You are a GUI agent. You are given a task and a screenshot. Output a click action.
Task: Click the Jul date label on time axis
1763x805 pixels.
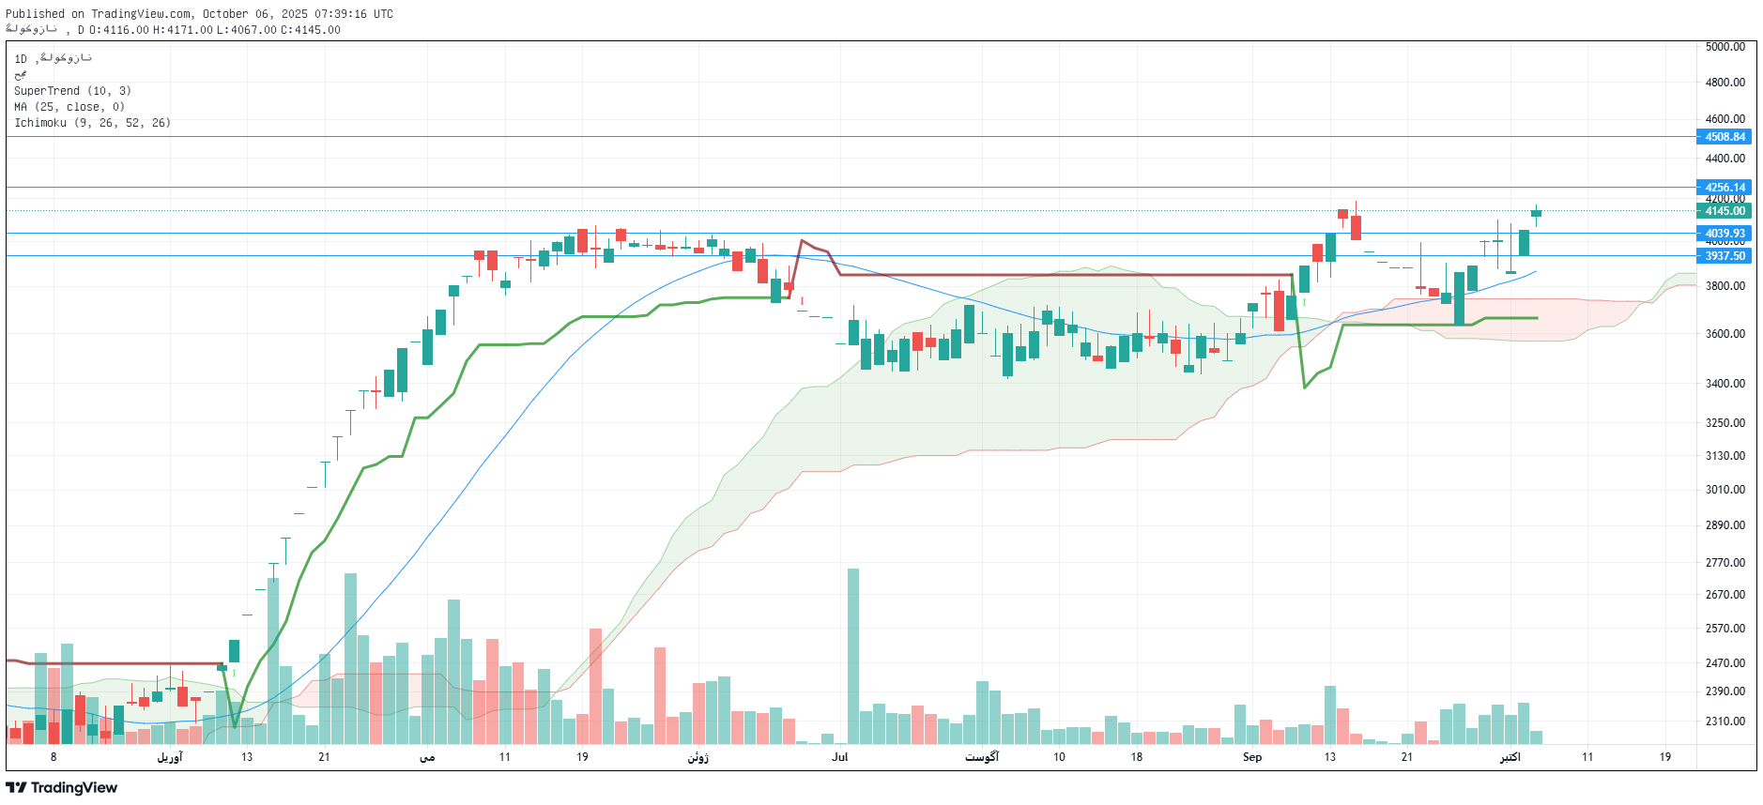tap(839, 757)
